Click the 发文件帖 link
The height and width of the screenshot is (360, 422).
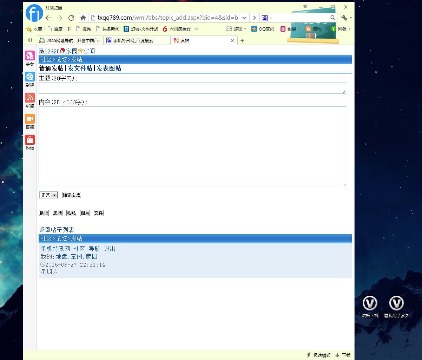[x=80, y=68]
